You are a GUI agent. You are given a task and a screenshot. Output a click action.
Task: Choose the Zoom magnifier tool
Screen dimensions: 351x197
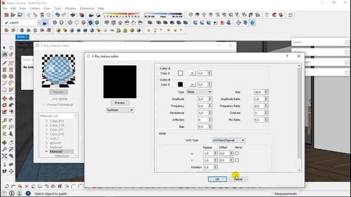tap(4, 149)
